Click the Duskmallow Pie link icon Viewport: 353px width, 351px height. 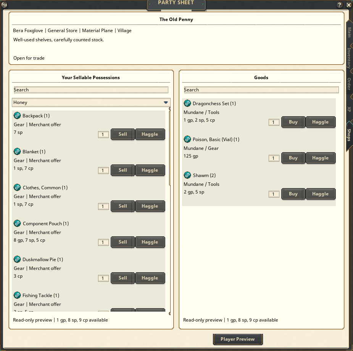[x=17, y=259]
